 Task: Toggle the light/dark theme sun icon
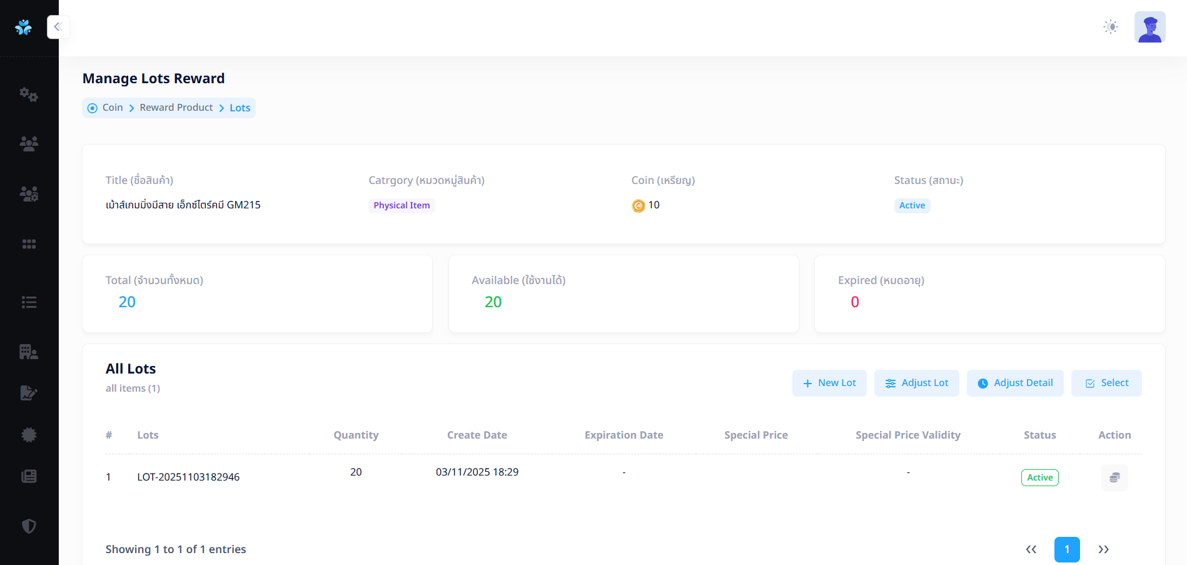(x=1110, y=27)
